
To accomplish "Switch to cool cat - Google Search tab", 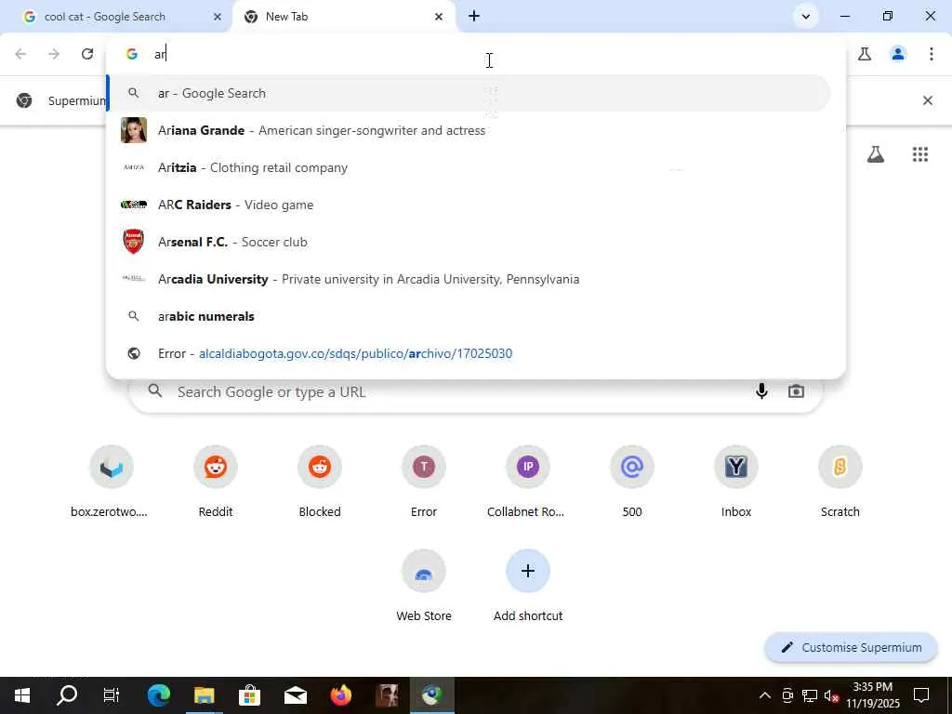I will (x=115, y=17).
